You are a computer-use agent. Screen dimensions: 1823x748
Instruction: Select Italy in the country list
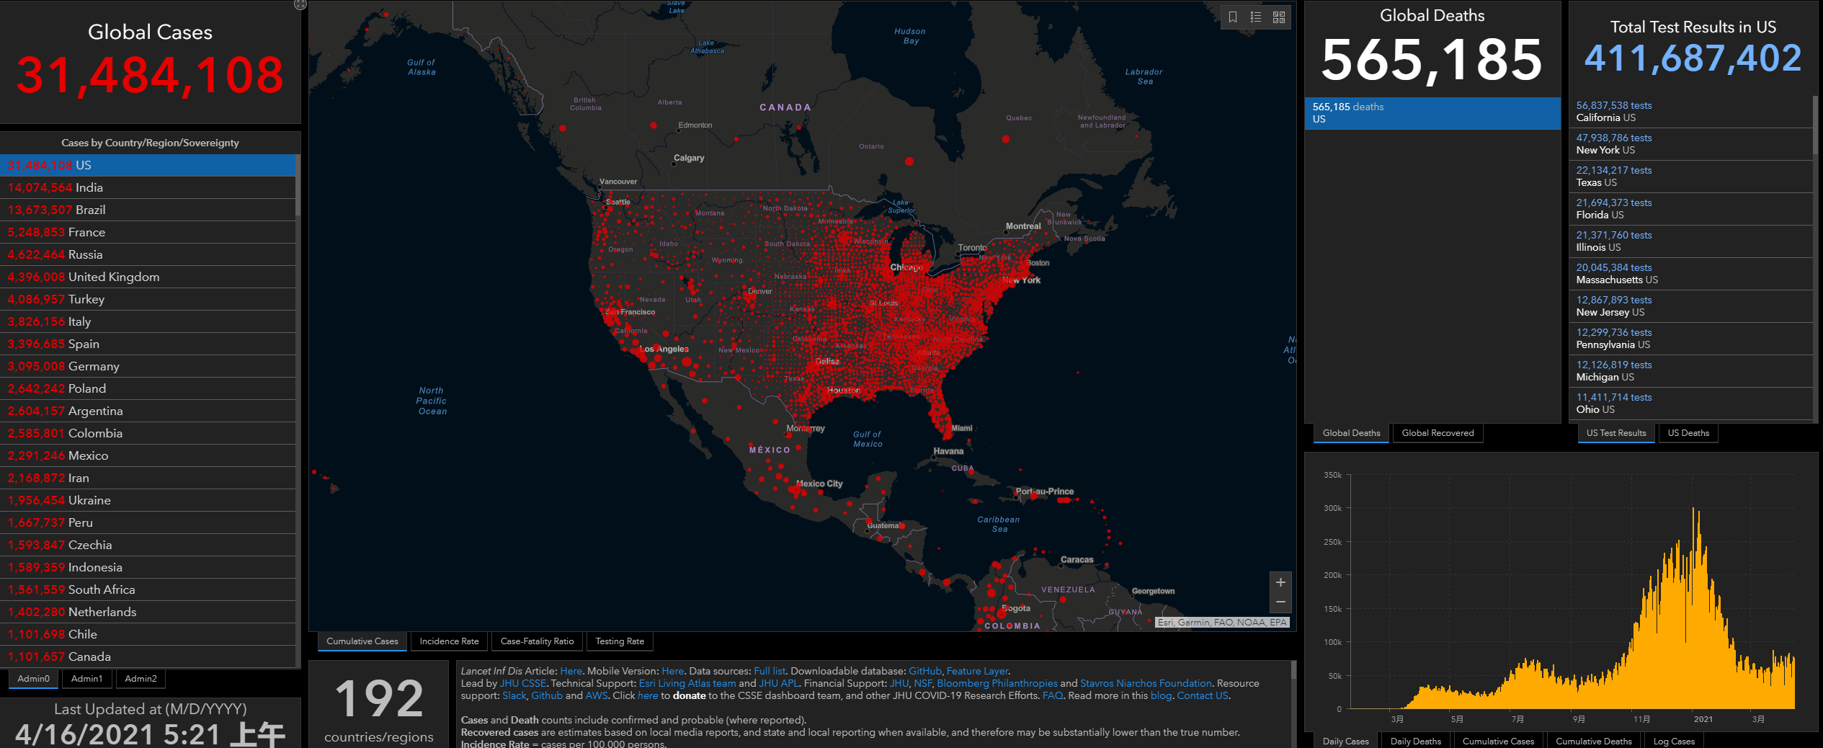[x=148, y=321]
